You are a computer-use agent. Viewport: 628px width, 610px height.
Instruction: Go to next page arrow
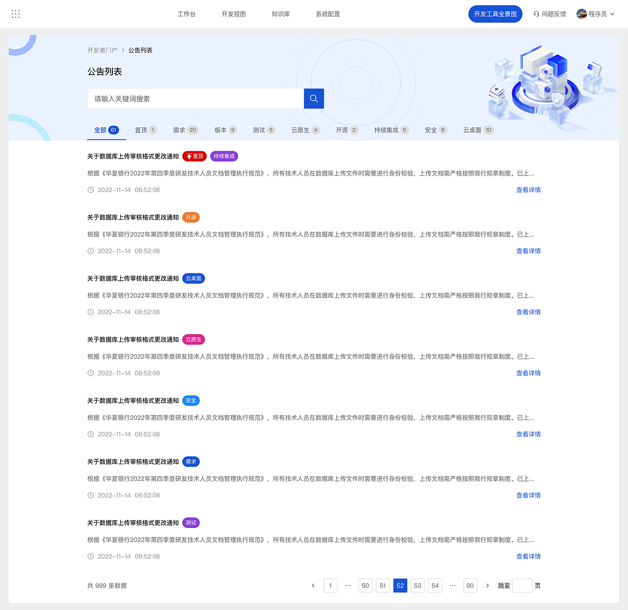pyautogui.click(x=487, y=585)
